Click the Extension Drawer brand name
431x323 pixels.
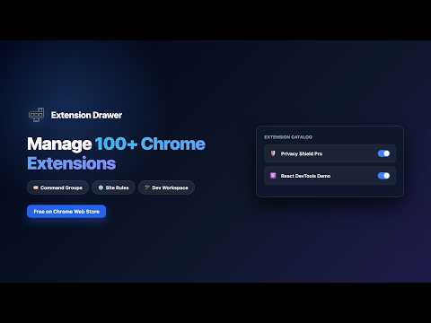(86, 115)
